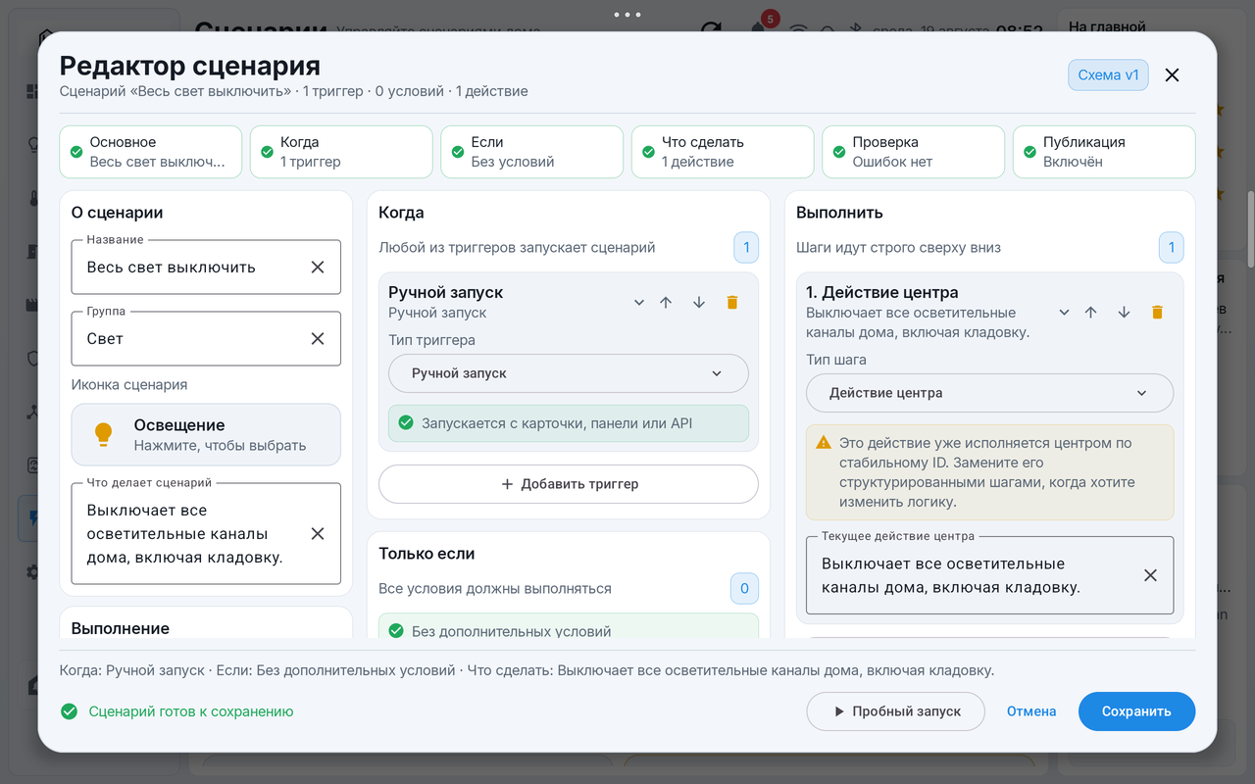Click the step count badge in Выполнить
Image resolution: width=1255 pixels, height=784 pixels.
(1171, 248)
